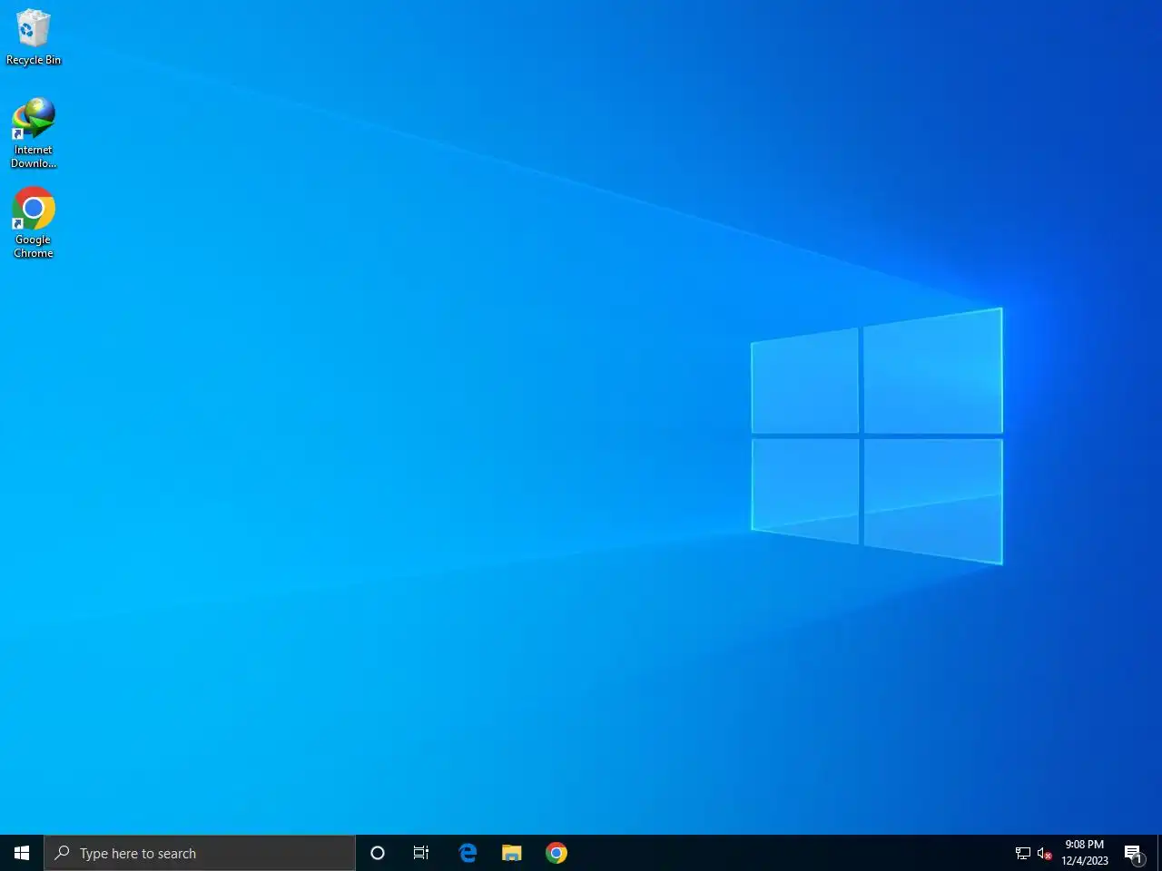The width and height of the screenshot is (1162, 871).
Task: Launch Microsoft Edge from the taskbar
Action: [468, 853]
